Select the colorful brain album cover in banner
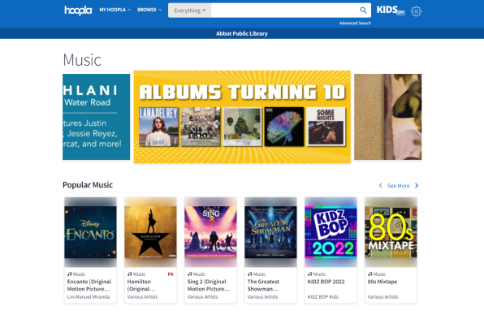Screen dimensions: 484x319 [x=284, y=127]
